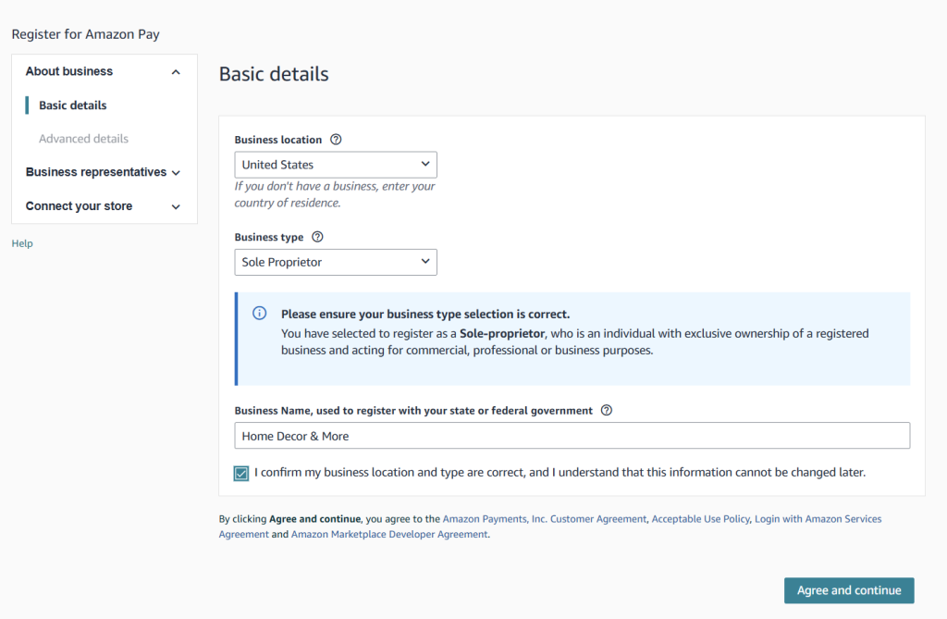Open the Business location dropdown

tap(335, 165)
